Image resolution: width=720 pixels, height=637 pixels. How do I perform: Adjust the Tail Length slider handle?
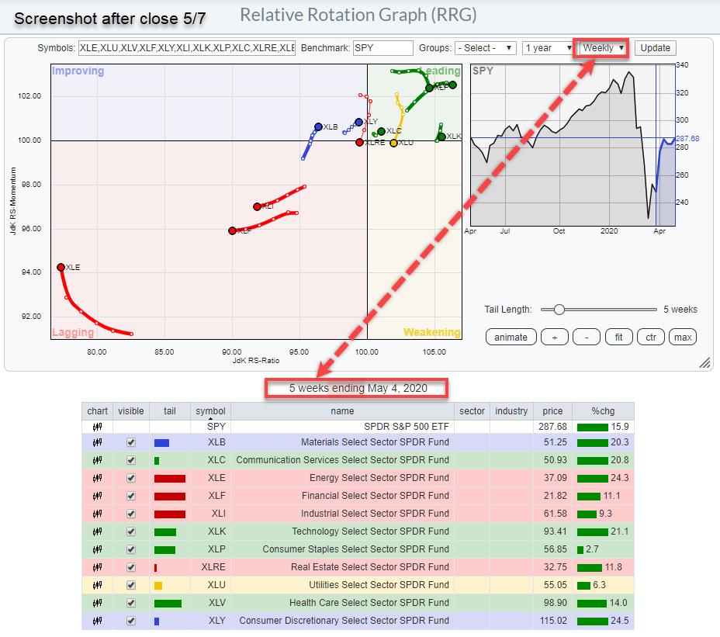pos(559,309)
